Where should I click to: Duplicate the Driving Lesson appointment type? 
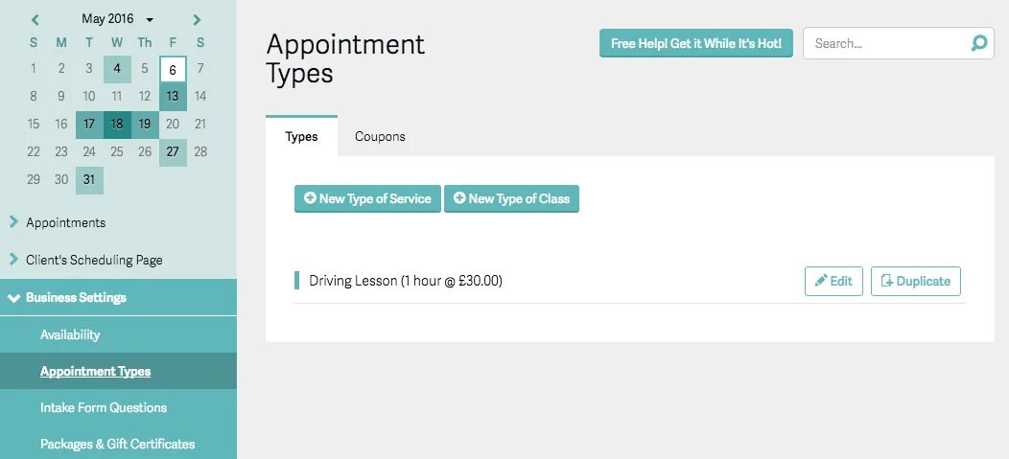point(915,281)
